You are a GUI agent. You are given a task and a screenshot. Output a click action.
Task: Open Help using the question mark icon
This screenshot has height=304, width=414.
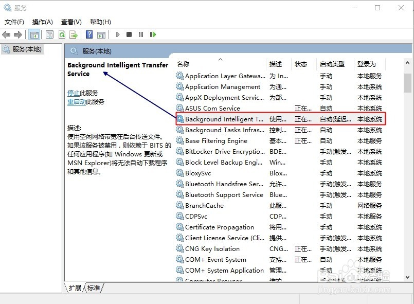click(89, 34)
